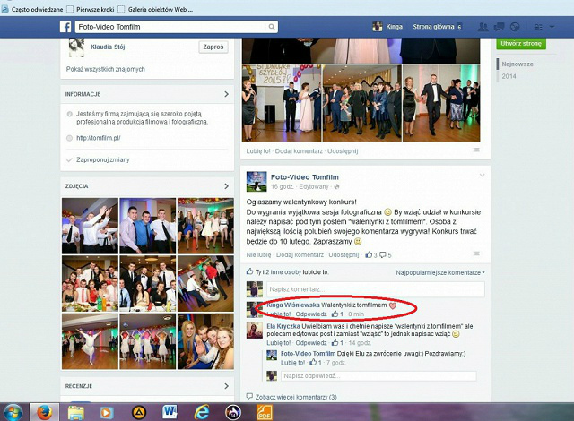Image resolution: width=574 pixels, height=421 pixels.
Task: Open the notifications globe icon
Action: point(515,27)
